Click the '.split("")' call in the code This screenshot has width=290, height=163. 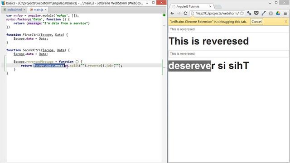tap(77, 66)
